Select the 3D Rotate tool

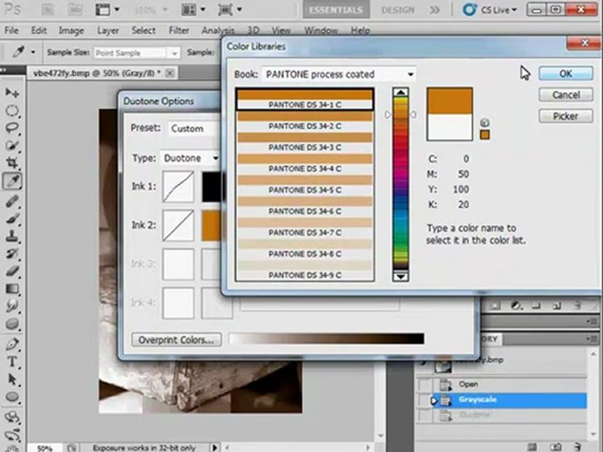[12, 417]
